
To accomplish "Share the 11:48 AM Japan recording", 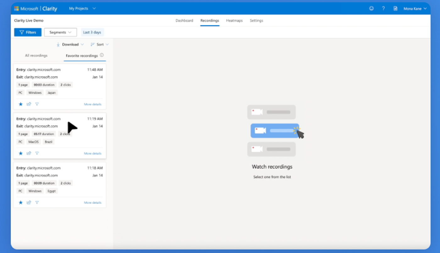I will pyautogui.click(x=29, y=104).
